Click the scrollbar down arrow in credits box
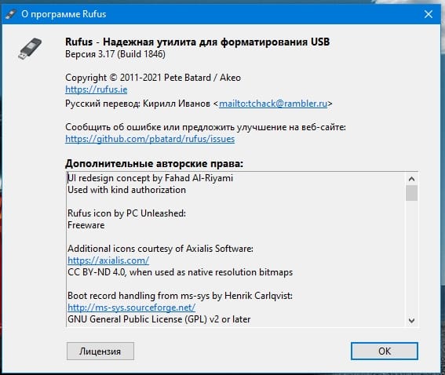 coord(411,321)
